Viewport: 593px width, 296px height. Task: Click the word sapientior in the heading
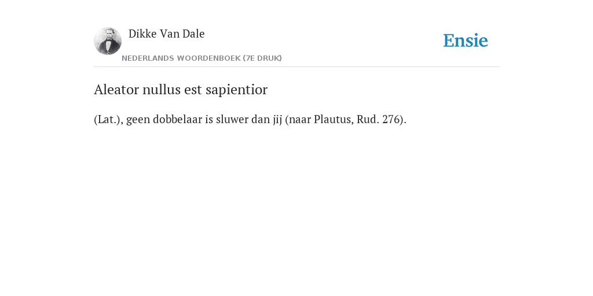(237, 91)
